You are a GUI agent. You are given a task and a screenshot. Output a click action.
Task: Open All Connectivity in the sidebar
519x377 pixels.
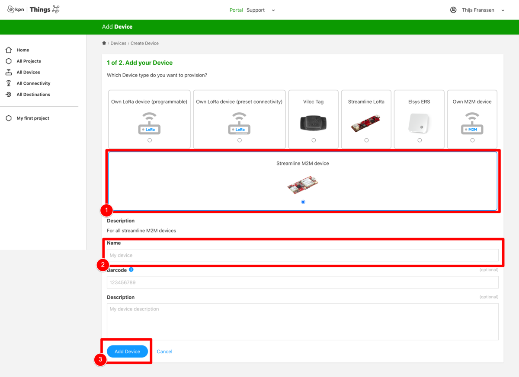(34, 83)
